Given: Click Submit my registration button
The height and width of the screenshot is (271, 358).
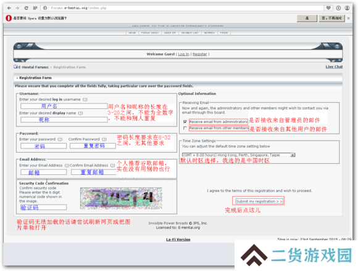Looking at the screenshot, I should 259,201.
